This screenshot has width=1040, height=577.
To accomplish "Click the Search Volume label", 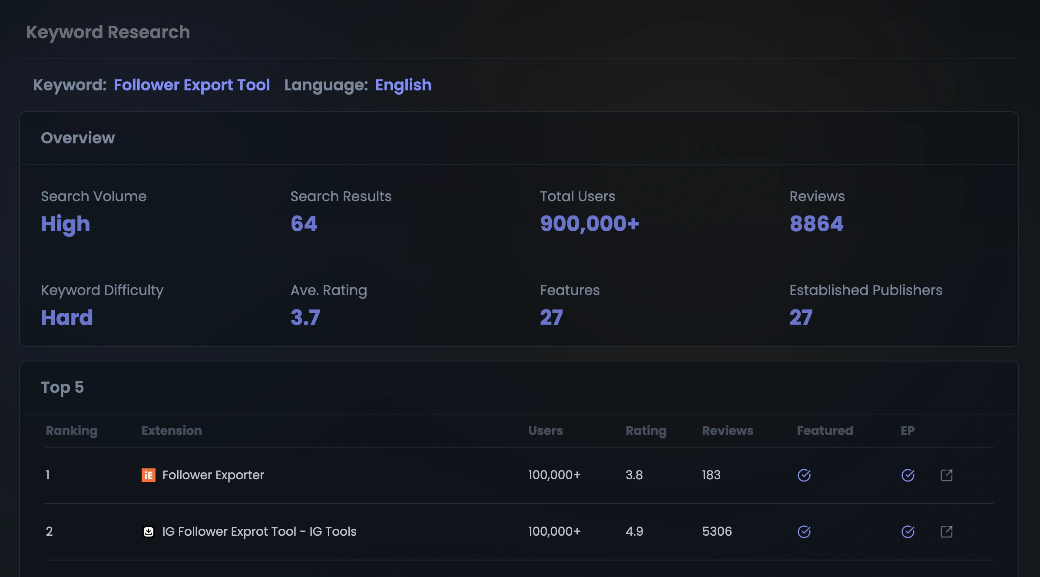I will click(93, 196).
